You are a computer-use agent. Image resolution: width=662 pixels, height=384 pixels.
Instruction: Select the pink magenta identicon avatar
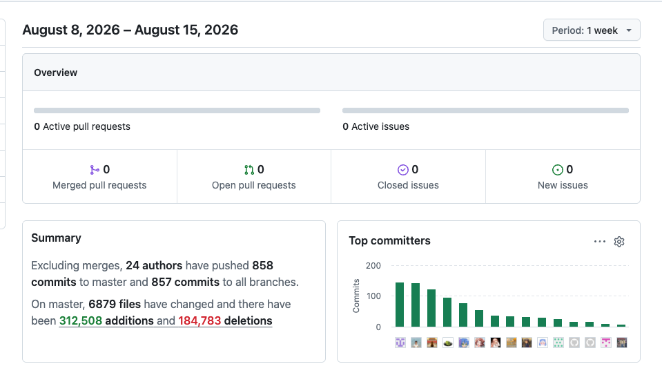point(606,343)
